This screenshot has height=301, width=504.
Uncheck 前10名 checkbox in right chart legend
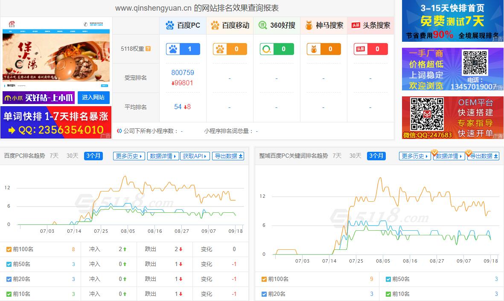tap(388, 294)
